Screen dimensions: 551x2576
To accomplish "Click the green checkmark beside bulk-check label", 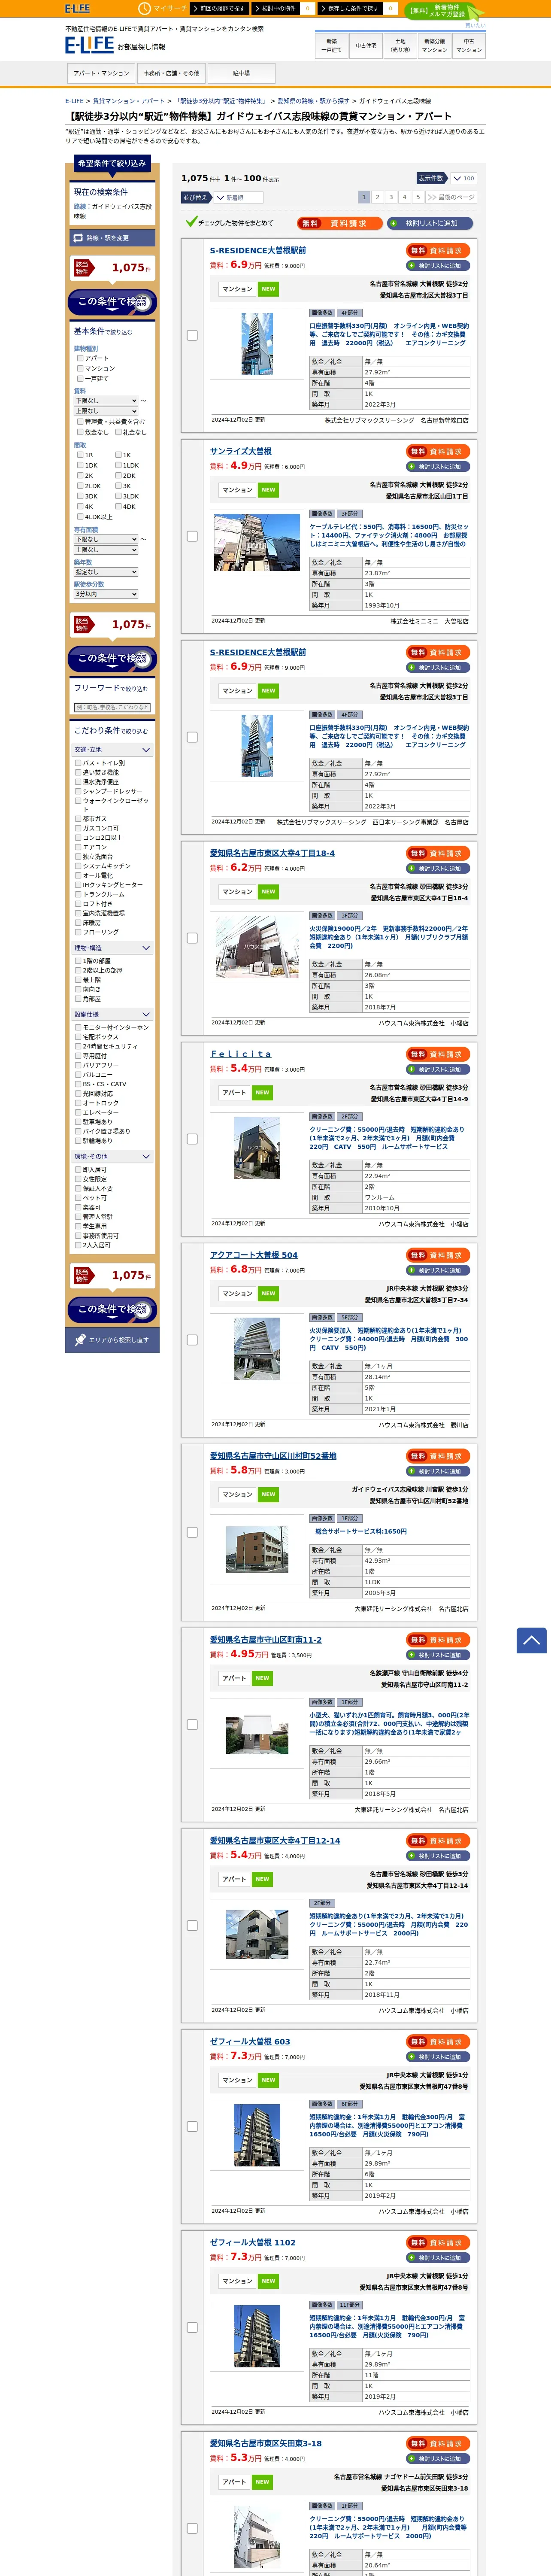I will pos(191,222).
